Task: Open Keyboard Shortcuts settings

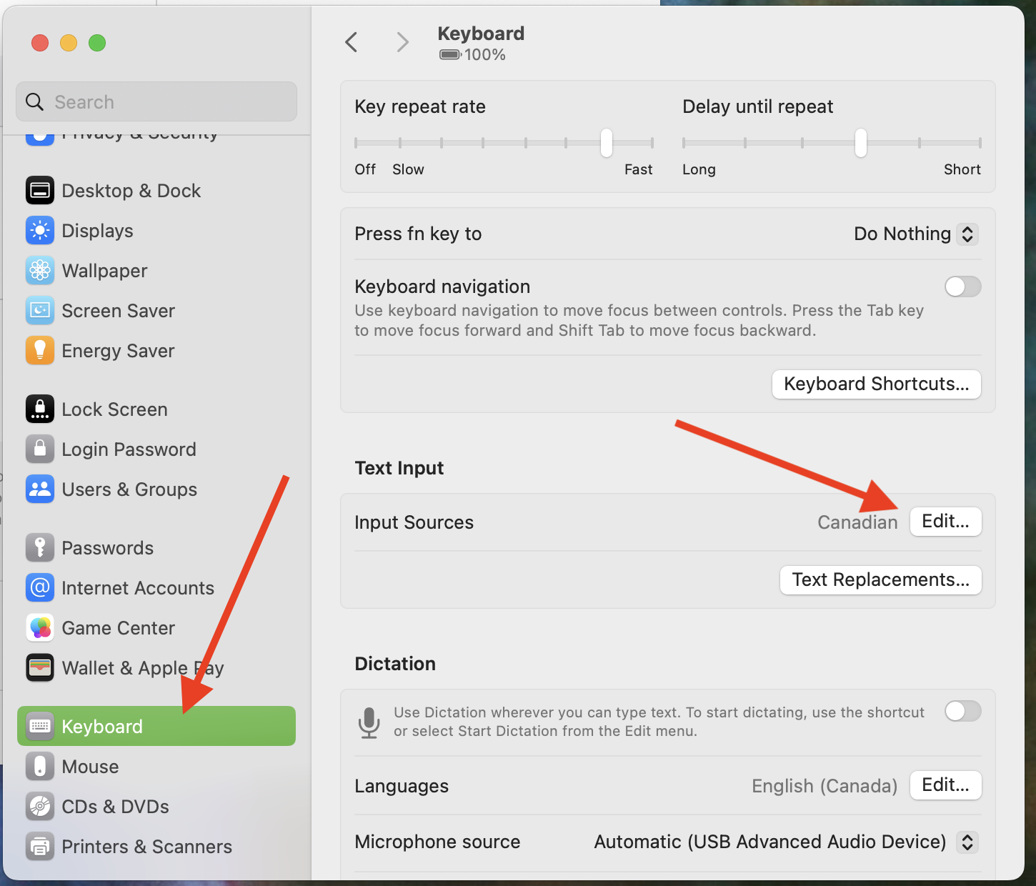Action: (876, 384)
